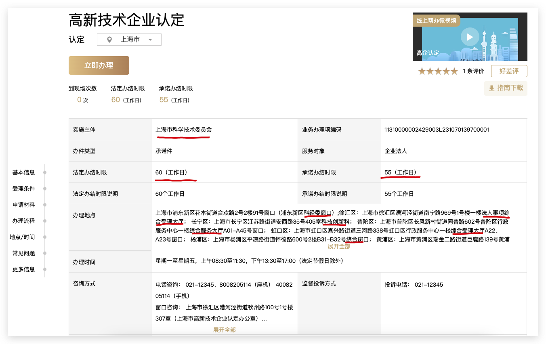The image size is (546, 344).
Task: Expand 展开全部 under 办理地点 addresses
Action: coord(339,246)
